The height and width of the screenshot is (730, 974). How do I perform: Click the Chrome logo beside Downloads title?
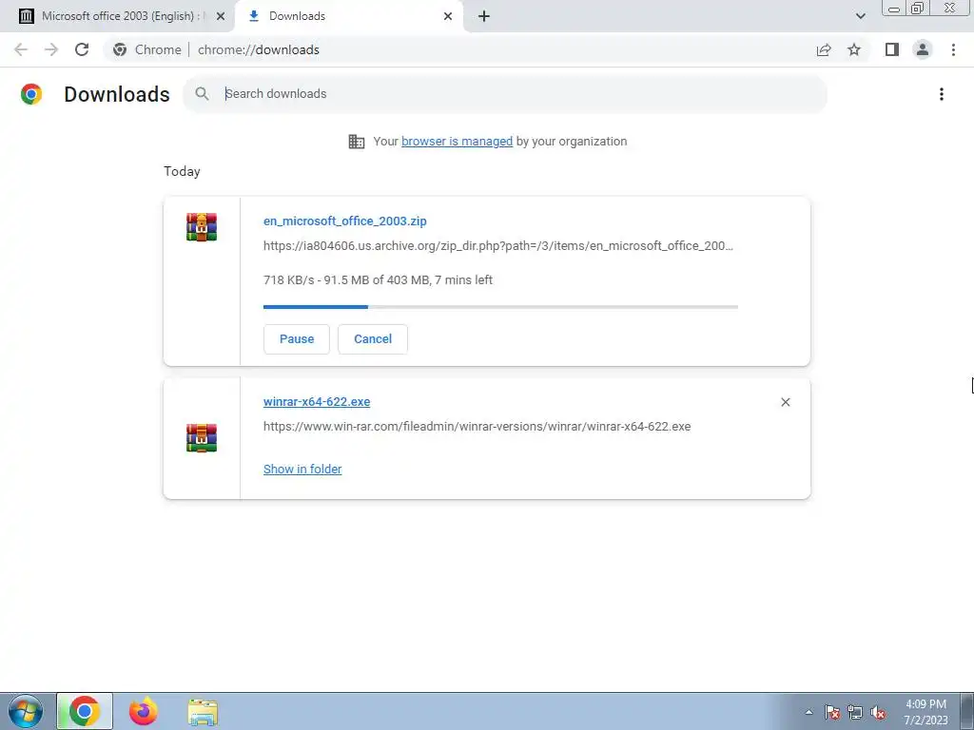(x=31, y=94)
